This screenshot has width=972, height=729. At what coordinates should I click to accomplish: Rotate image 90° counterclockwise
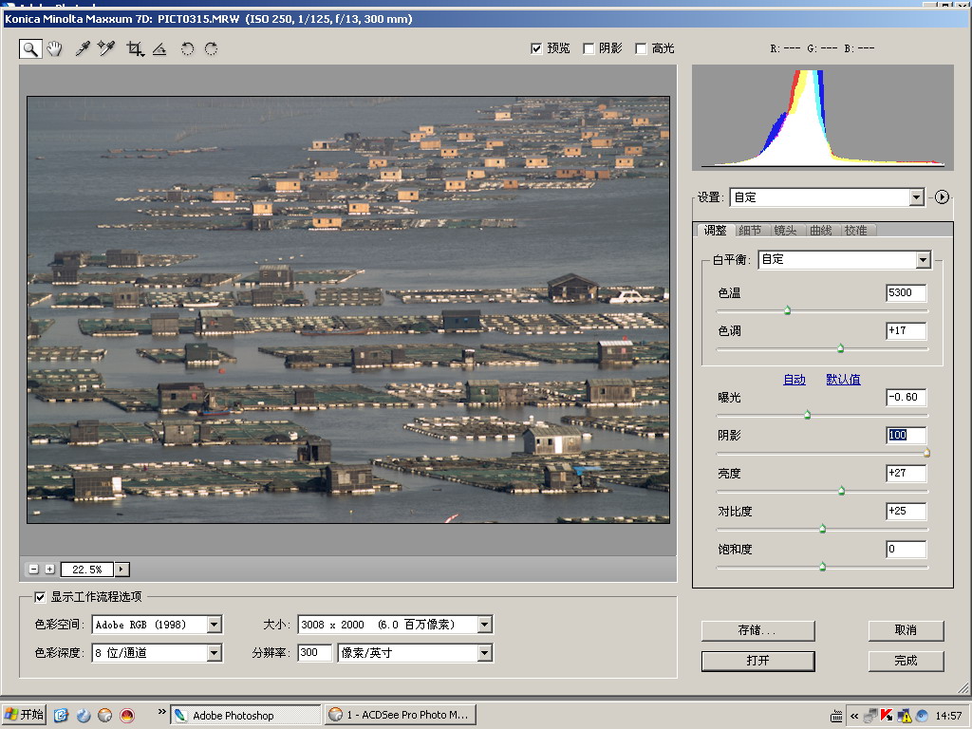tap(187, 48)
